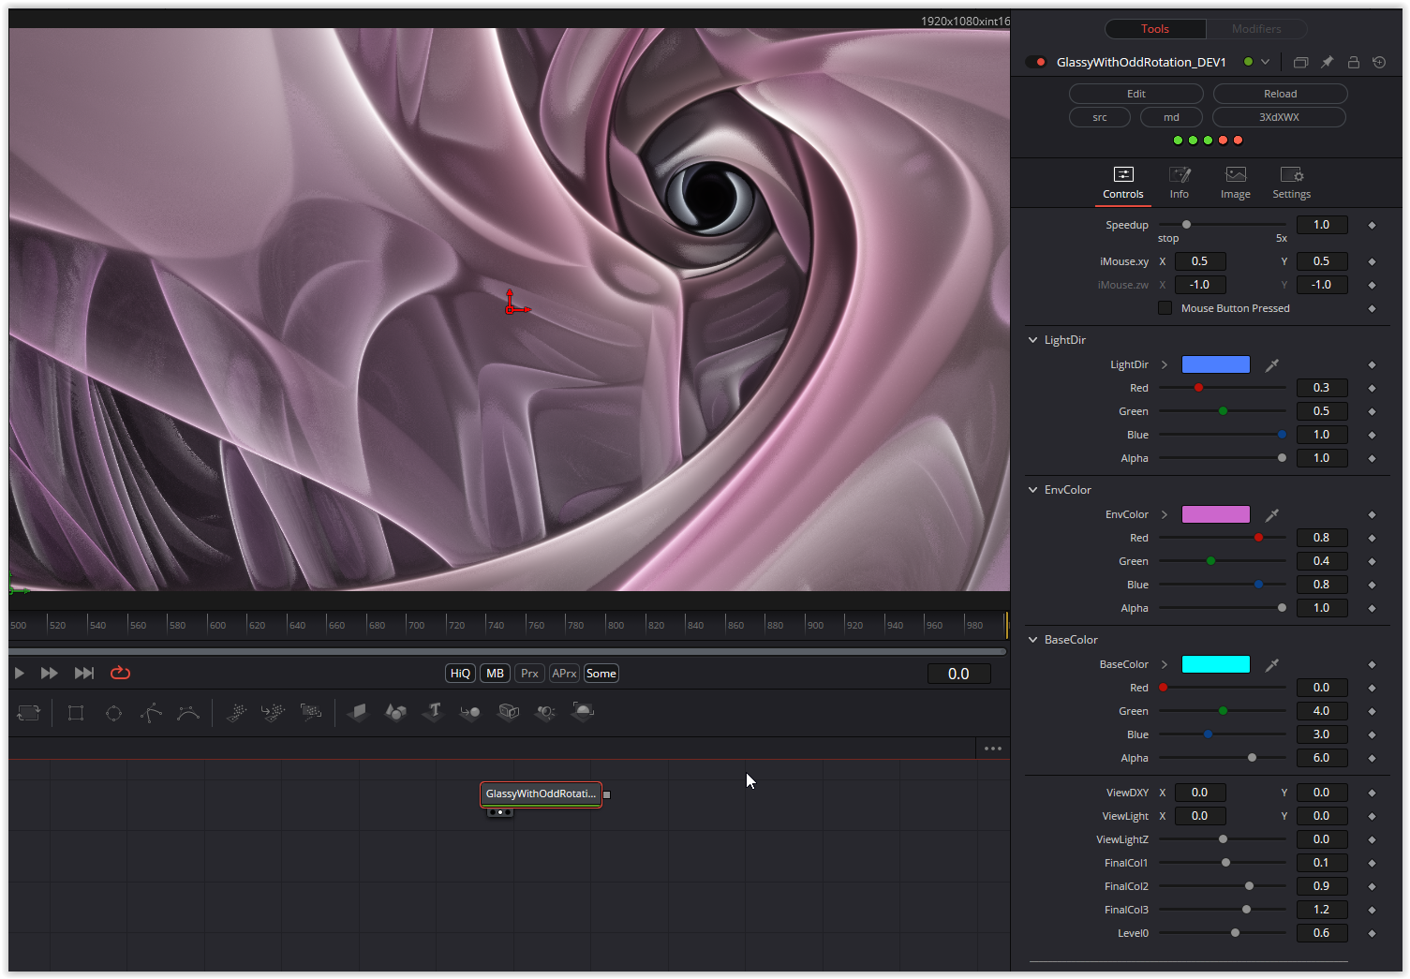The height and width of the screenshot is (979, 1410).
Task: Open the Image tab
Action: [x=1236, y=183]
